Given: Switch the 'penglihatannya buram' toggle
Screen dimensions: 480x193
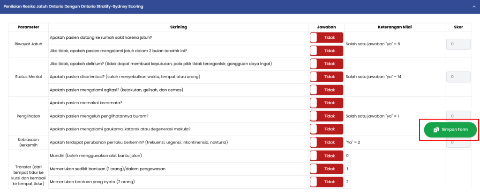Looking at the screenshot, I should (326, 116).
